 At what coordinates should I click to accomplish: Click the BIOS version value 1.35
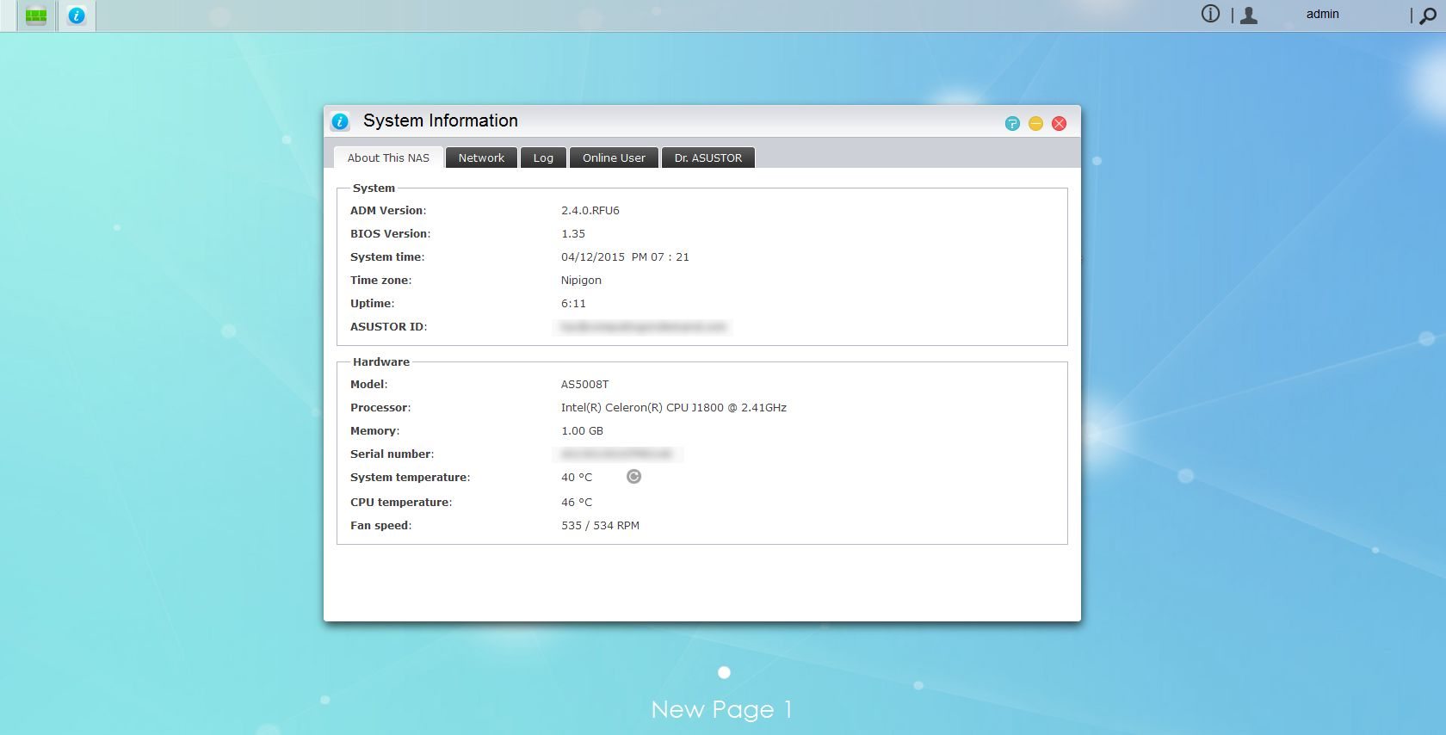pos(573,234)
